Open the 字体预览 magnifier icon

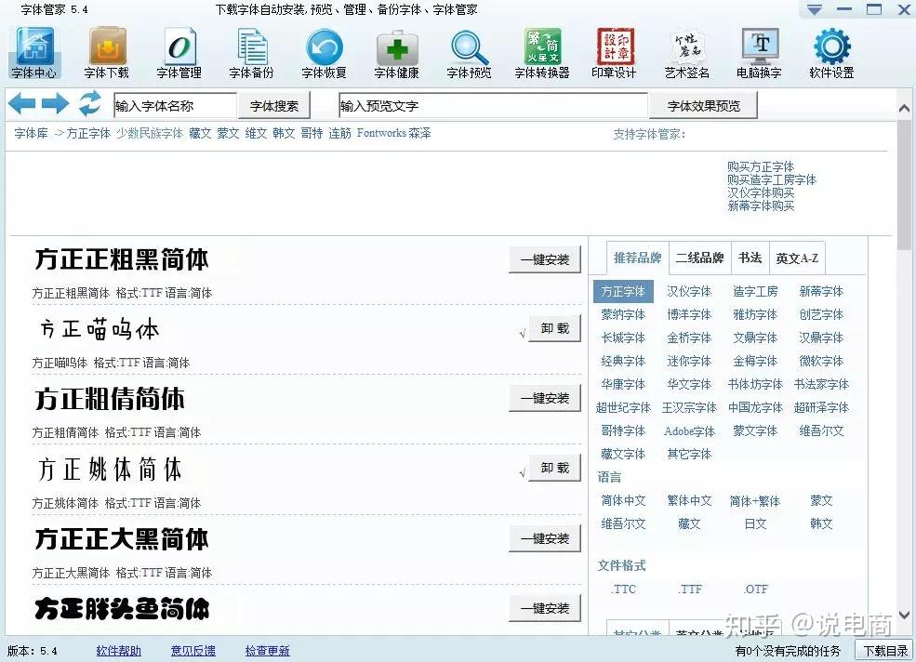tap(469, 53)
